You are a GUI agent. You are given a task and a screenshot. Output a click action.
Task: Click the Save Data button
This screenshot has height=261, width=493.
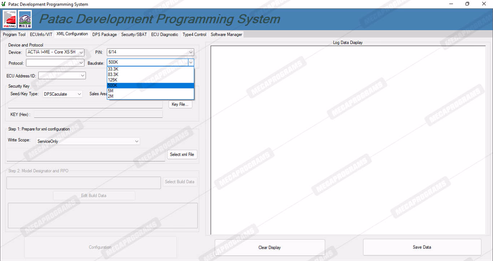click(x=422, y=247)
